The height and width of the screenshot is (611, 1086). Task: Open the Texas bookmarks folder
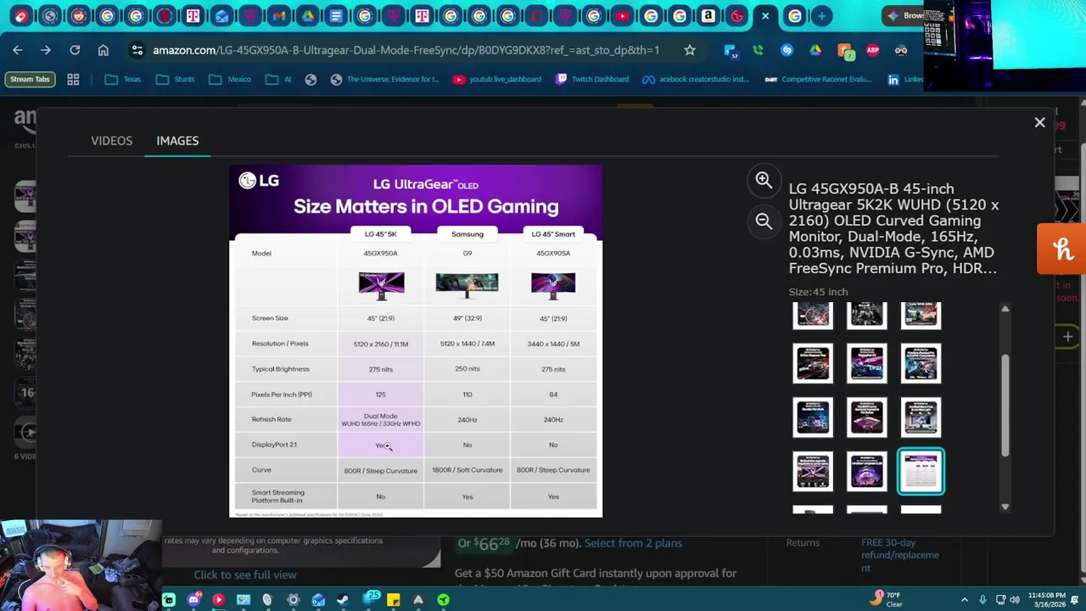coord(122,79)
